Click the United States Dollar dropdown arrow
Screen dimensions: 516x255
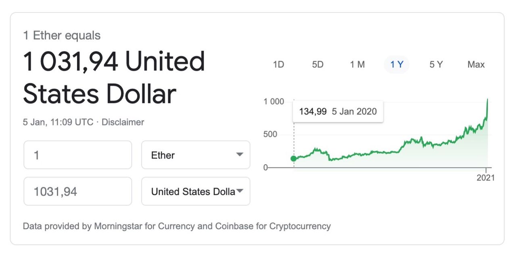pyautogui.click(x=239, y=191)
